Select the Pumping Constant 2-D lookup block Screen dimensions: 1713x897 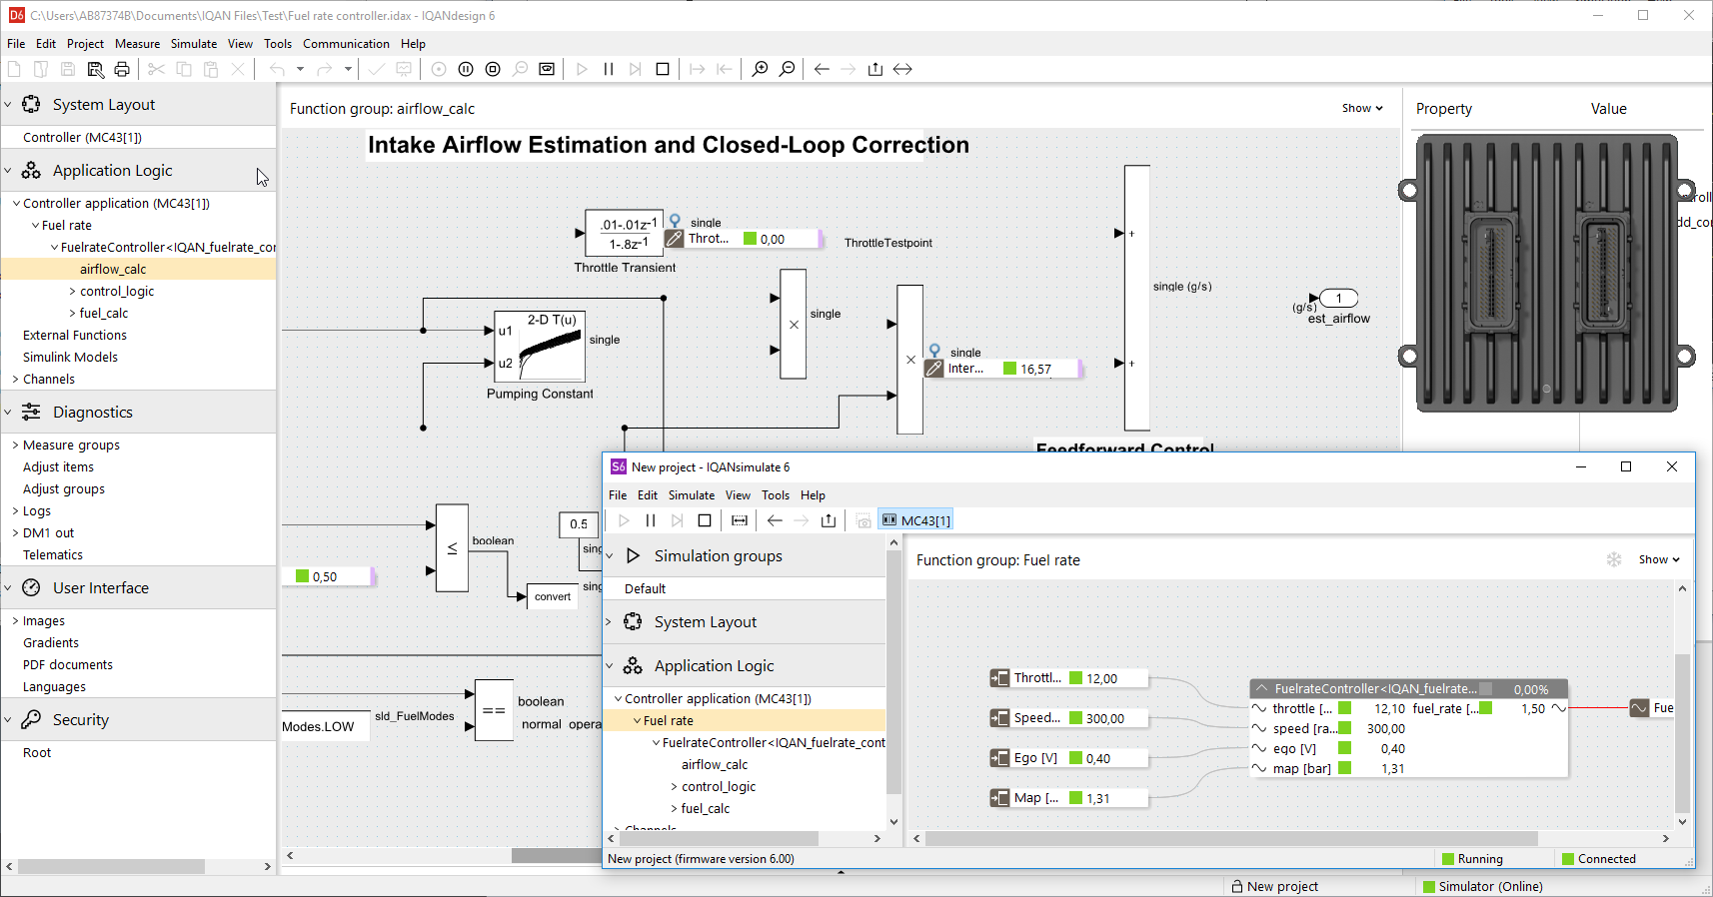click(x=540, y=346)
